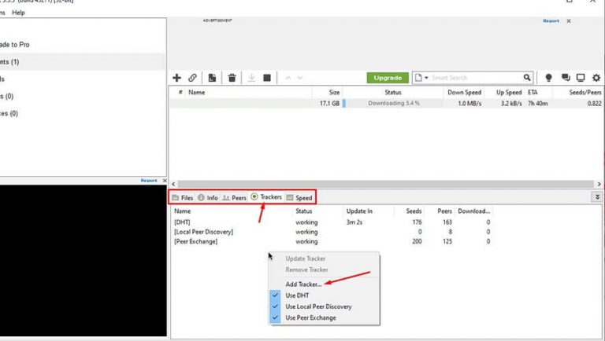The height and width of the screenshot is (341, 605).
Task: Switch to the Trackers tab
Action: click(x=266, y=197)
